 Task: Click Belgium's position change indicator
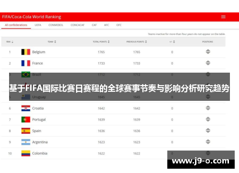coord(208,52)
